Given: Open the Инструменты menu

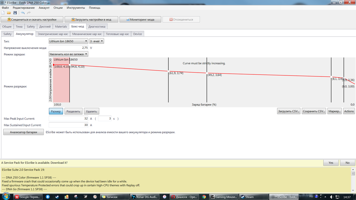Looking at the screenshot, I should coord(76,8).
